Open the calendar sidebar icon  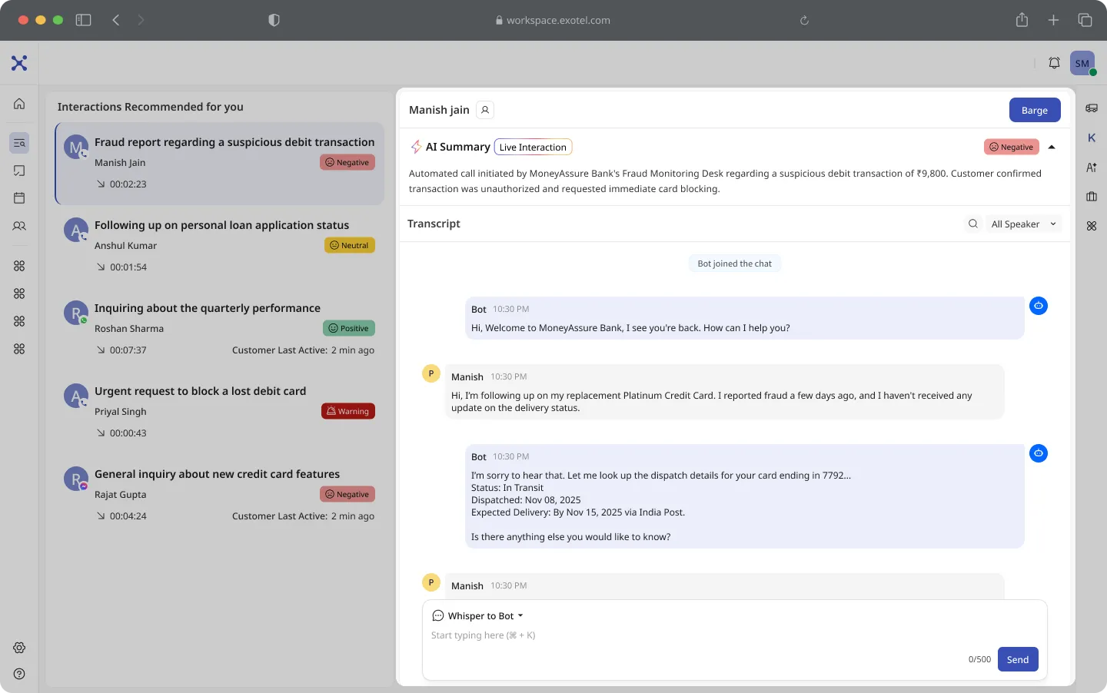click(x=19, y=198)
